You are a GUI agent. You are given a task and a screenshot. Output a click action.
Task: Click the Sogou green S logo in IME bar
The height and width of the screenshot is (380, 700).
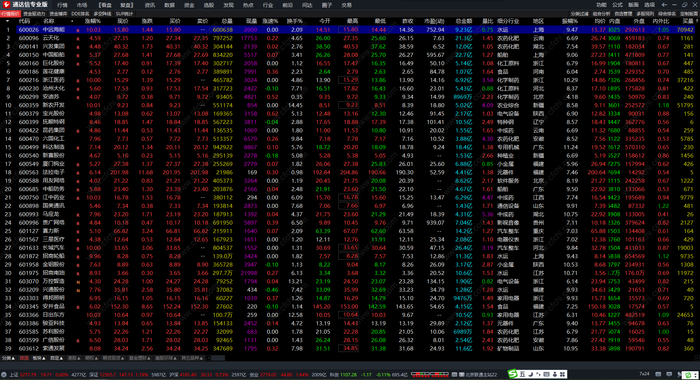(513, 374)
